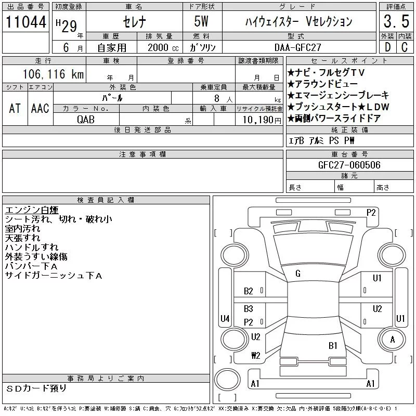Click the G mark on the windshield
Image resolution: width=416 pixels, height=416 pixels.
coord(298,274)
